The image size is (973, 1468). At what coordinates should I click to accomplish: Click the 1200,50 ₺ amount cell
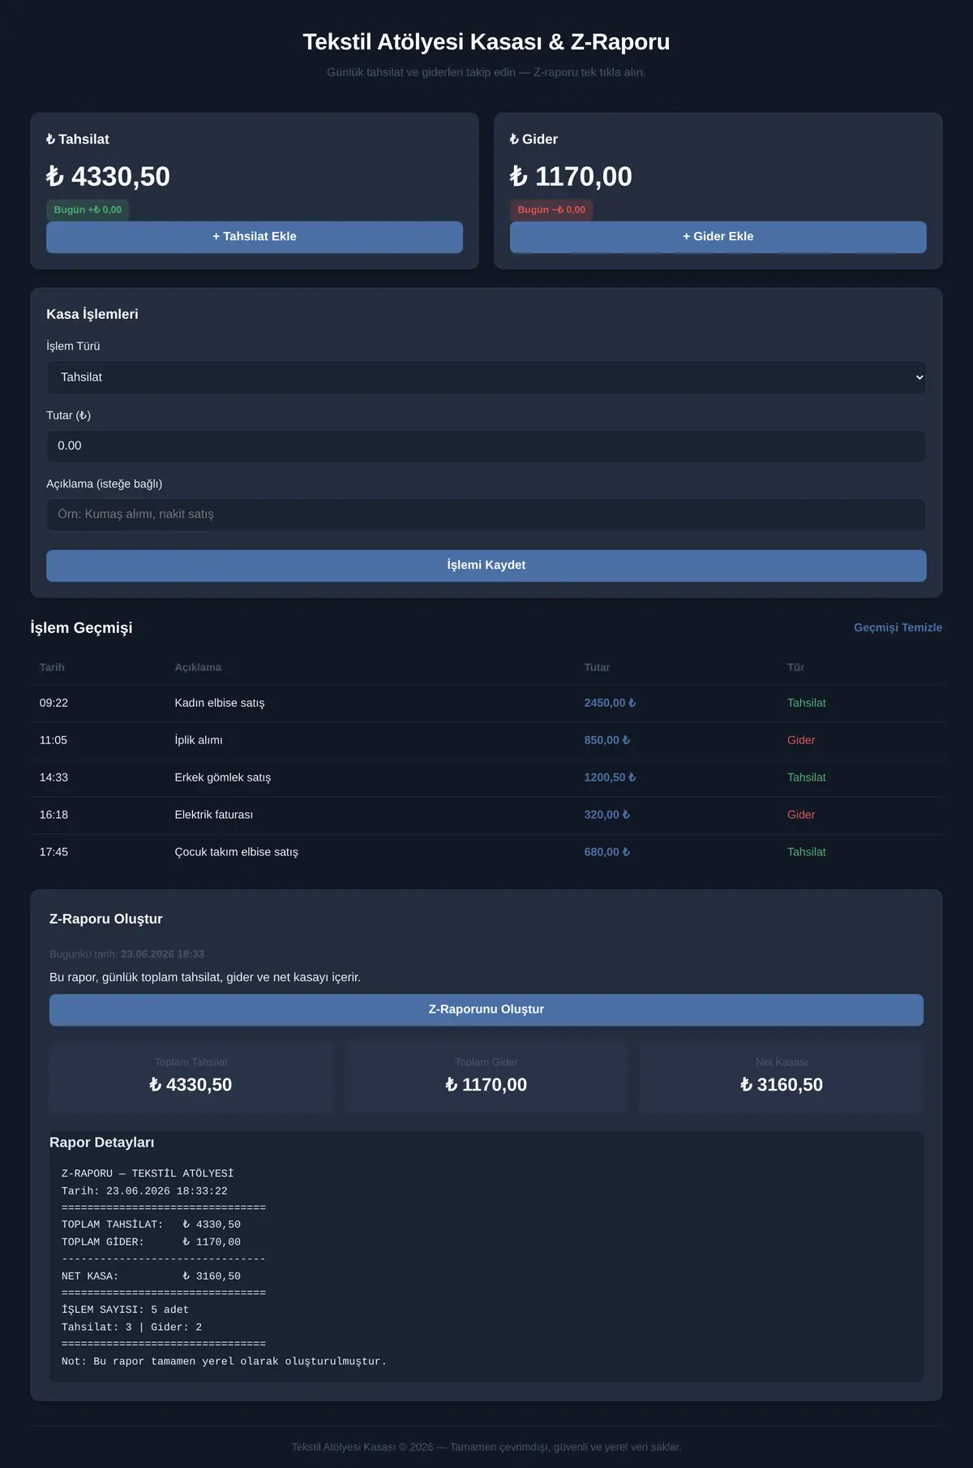[x=610, y=777]
